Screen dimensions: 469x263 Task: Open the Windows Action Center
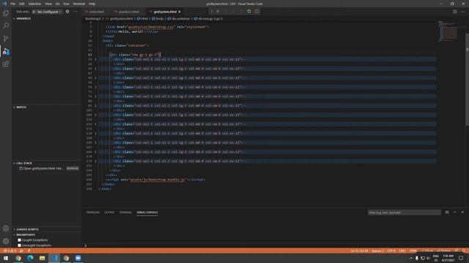(x=461, y=258)
